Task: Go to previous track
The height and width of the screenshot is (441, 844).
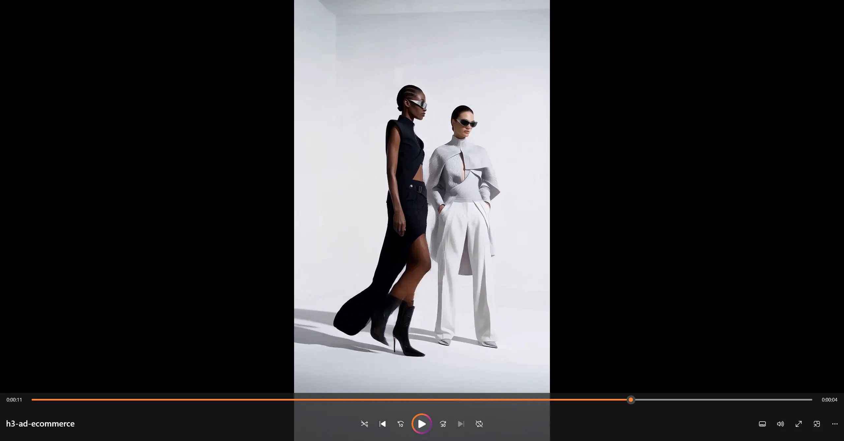Action: (x=382, y=424)
